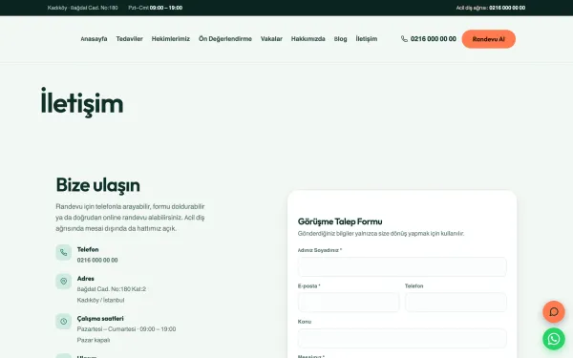
Task: Select Ön Değerlendirme in the navigation
Action: [x=225, y=39]
